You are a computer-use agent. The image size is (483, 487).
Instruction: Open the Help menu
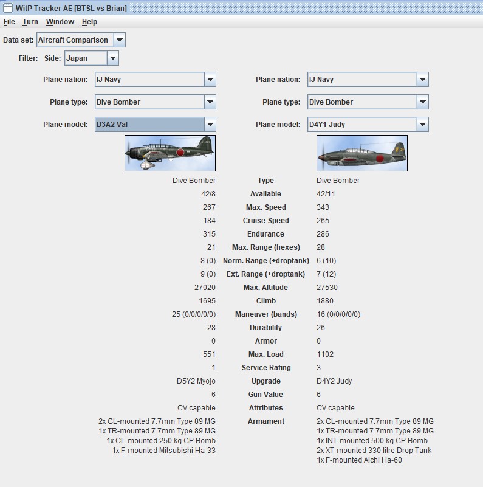pos(89,22)
